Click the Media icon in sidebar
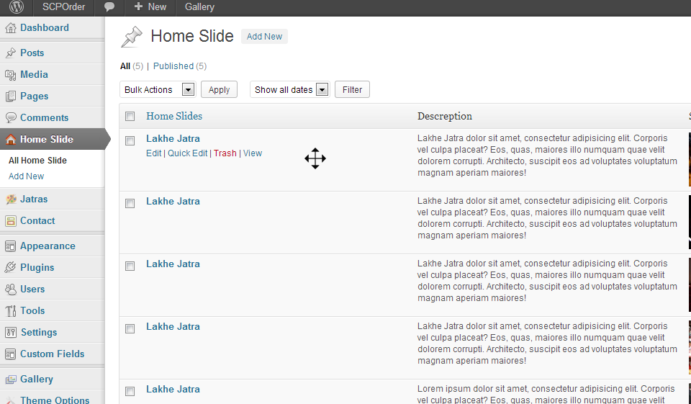Screen dimensions: 691x404 tap(10, 75)
